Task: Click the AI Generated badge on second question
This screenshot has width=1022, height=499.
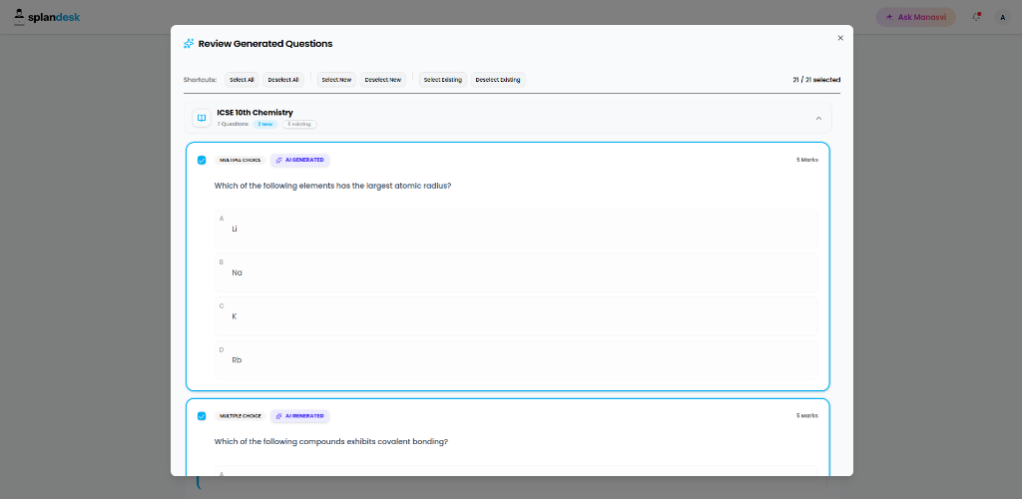Action: pos(299,415)
